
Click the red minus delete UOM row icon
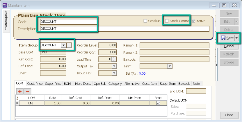(x=28, y=91)
